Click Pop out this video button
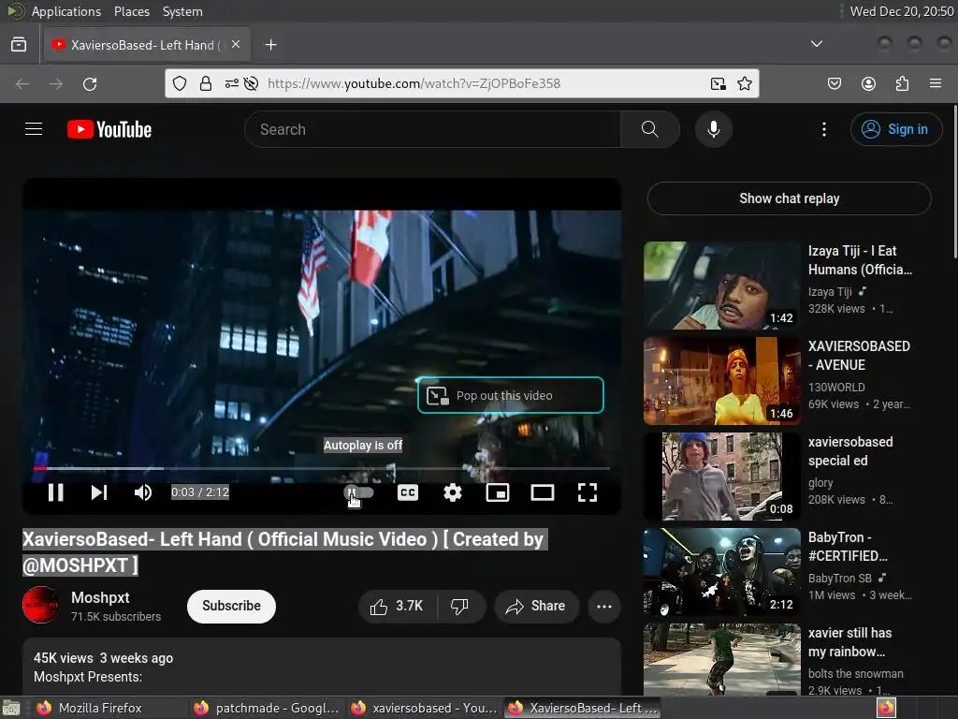This screenshot has width=958, height=719. [x=511, y=396]
